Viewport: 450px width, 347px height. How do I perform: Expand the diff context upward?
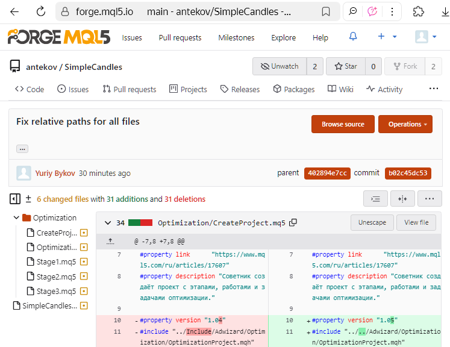click(110, 240)
